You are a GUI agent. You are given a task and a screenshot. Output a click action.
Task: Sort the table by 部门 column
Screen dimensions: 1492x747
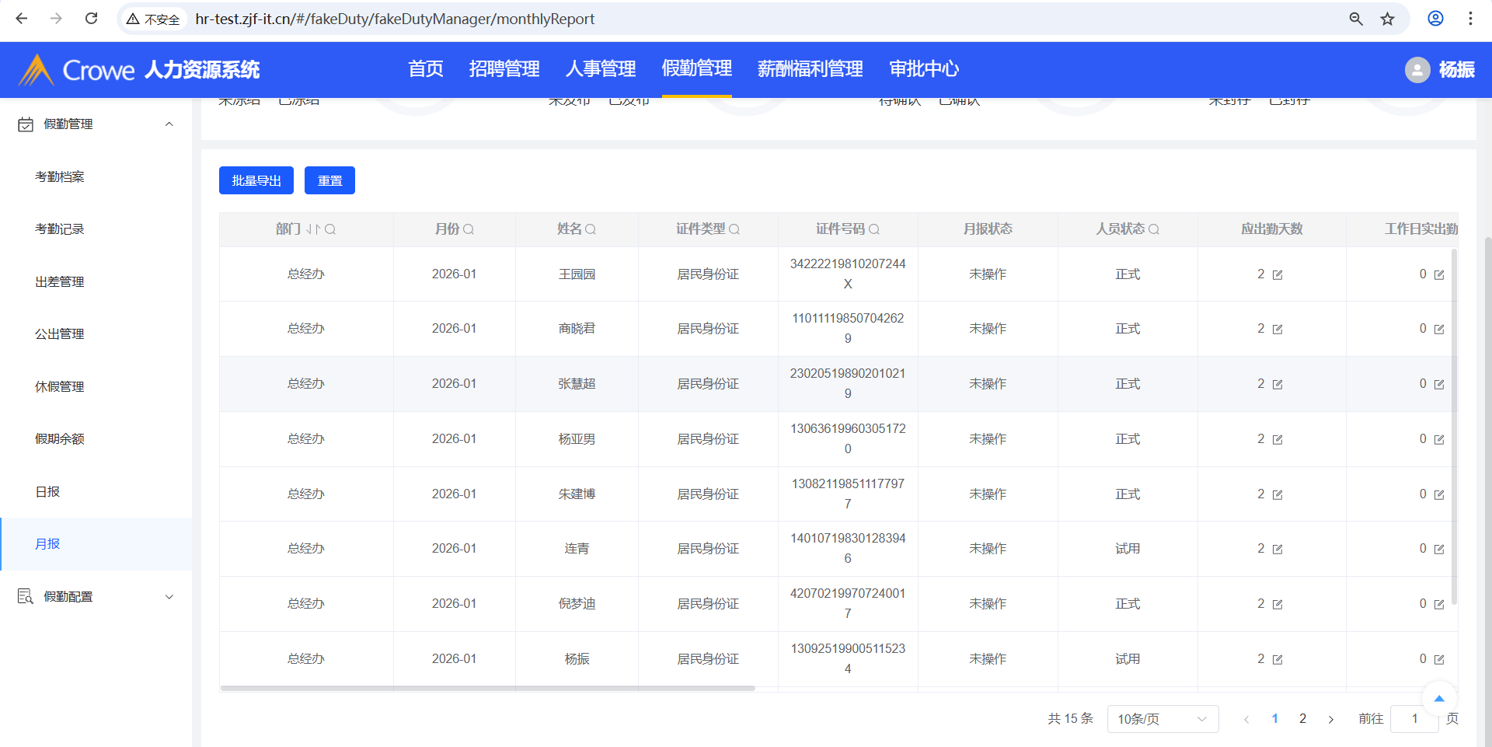coord(313,229)
